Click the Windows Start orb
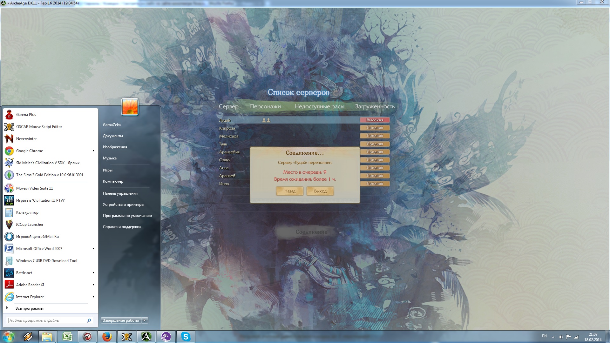The height and width of the screenshot is (343, 610). point(9,337)
